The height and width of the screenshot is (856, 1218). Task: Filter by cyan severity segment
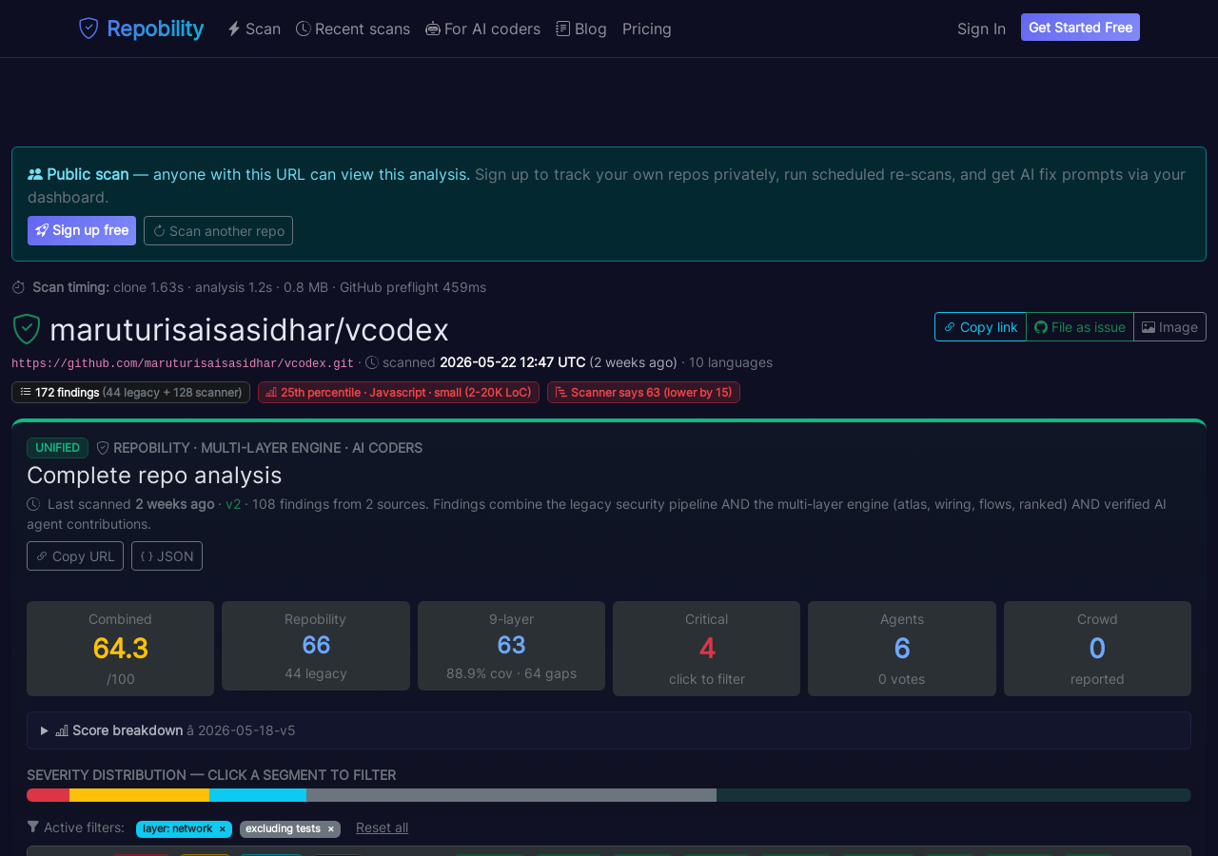258,795
